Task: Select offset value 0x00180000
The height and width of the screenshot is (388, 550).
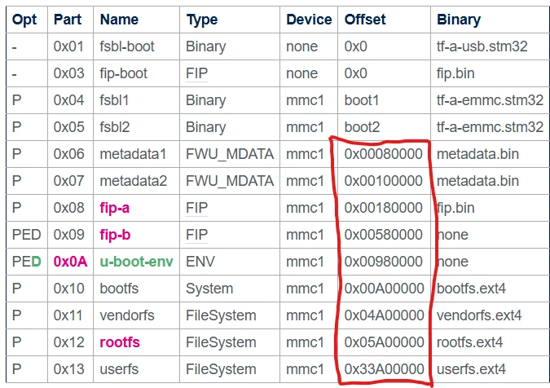Action: pos(384,208)
